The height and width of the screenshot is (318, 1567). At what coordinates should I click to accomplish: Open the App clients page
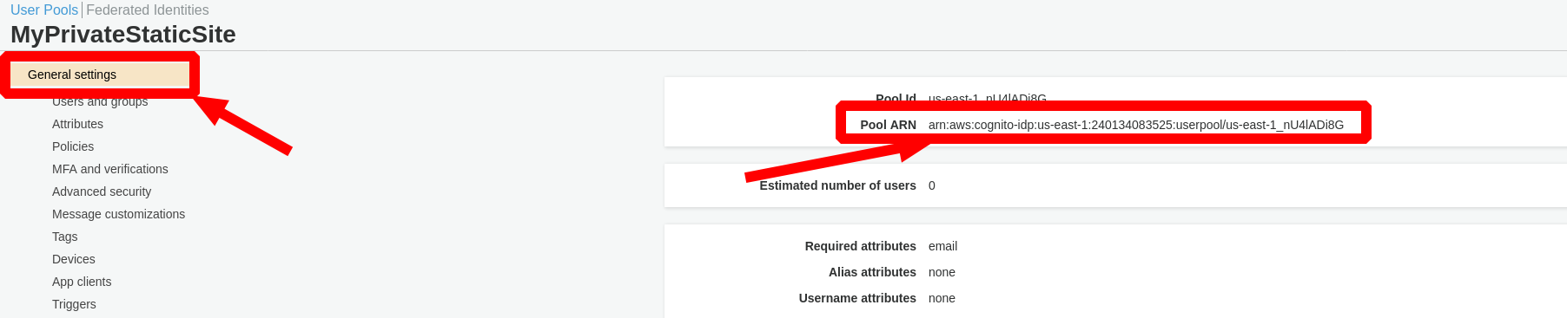pos(82,282)
